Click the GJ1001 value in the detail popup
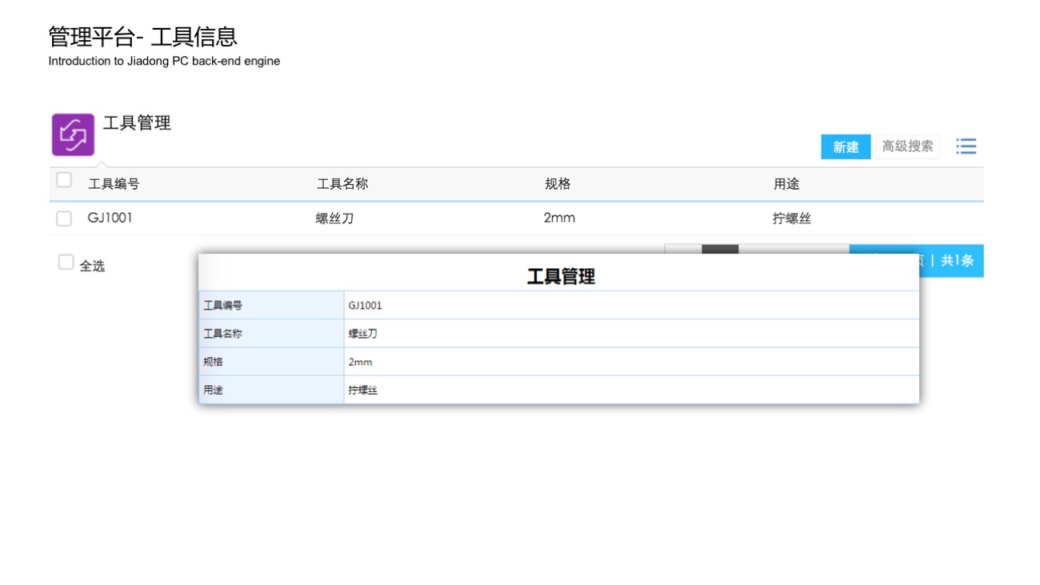The height and width of the screenshot is (585, 1040). coord(365,306)
